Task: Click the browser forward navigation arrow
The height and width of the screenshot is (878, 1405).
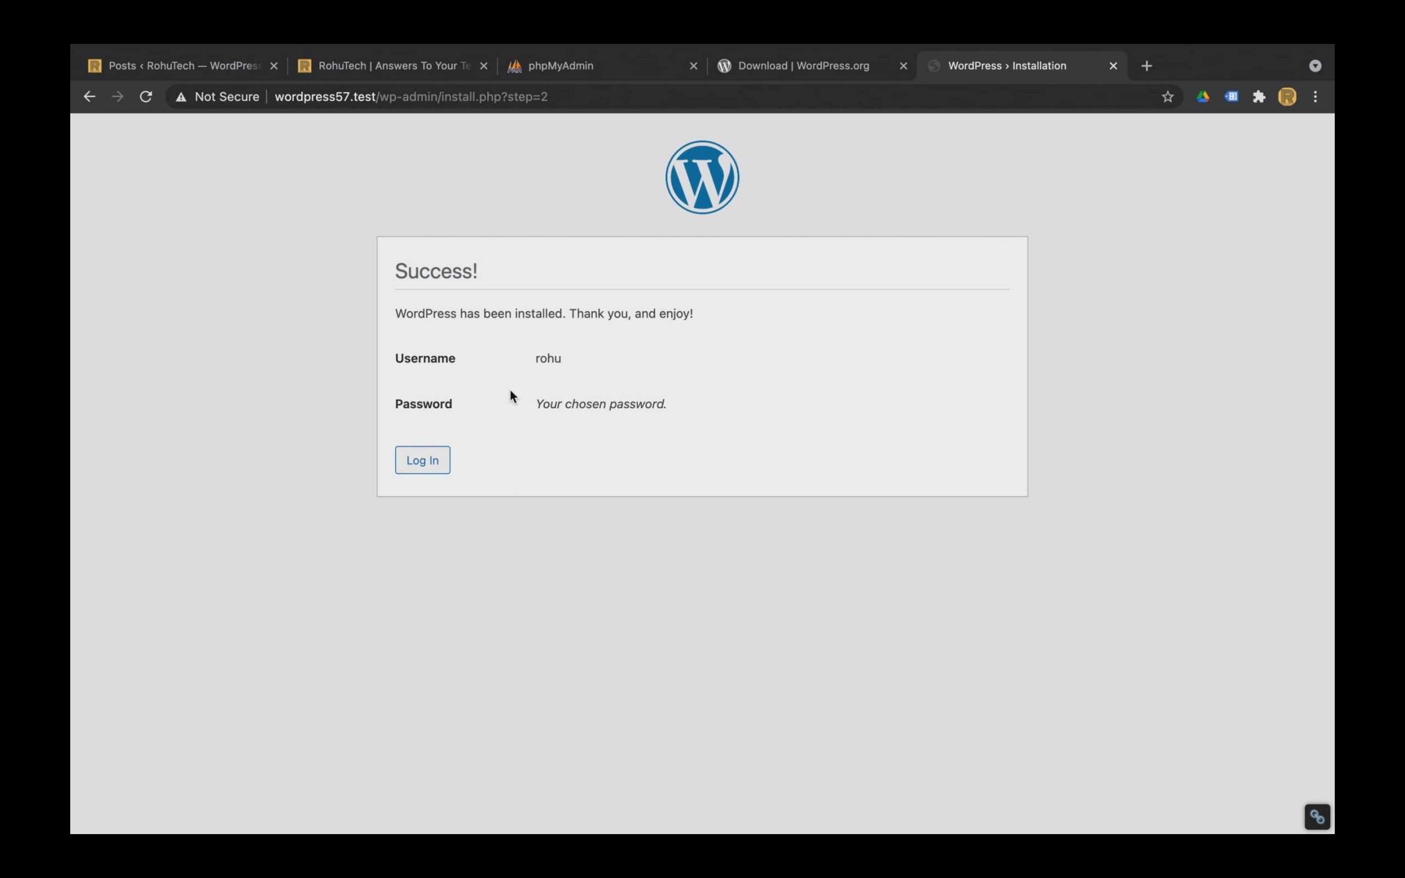Action: click(x=116, y=96)
